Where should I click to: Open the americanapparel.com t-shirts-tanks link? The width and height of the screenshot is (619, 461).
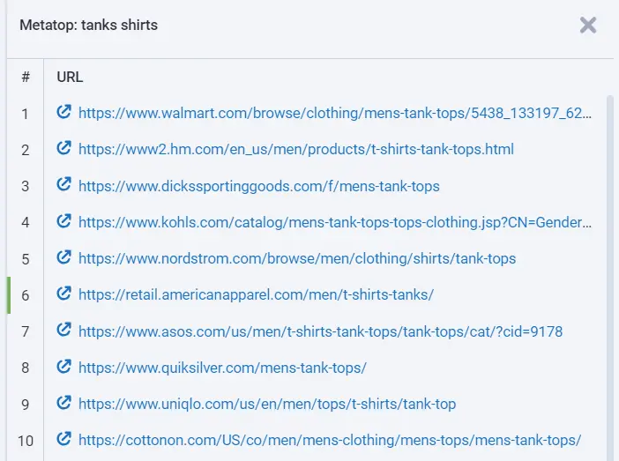(x=256, y=294)
